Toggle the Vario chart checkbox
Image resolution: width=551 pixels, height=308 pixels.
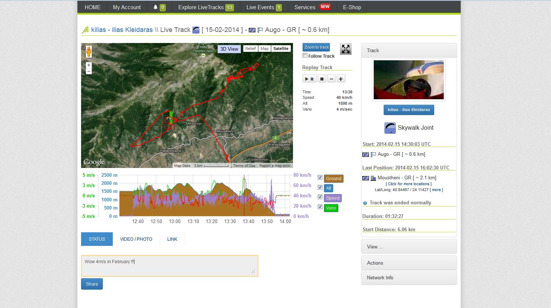pos(320,207)
